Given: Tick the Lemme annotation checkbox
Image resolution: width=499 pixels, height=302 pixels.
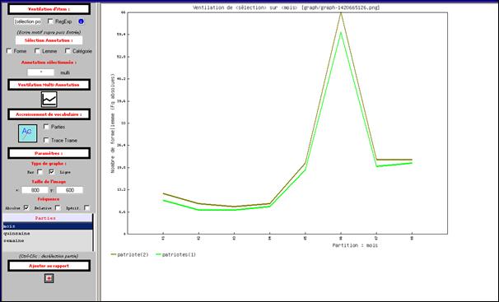Looking at the screenshot, I should (x=37, y=51).
